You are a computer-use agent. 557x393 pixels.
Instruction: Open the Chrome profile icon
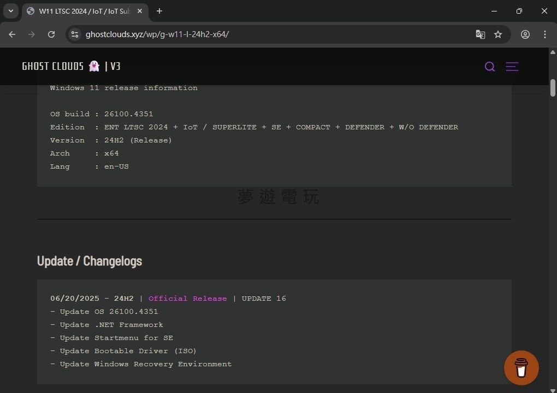point(525,34)
